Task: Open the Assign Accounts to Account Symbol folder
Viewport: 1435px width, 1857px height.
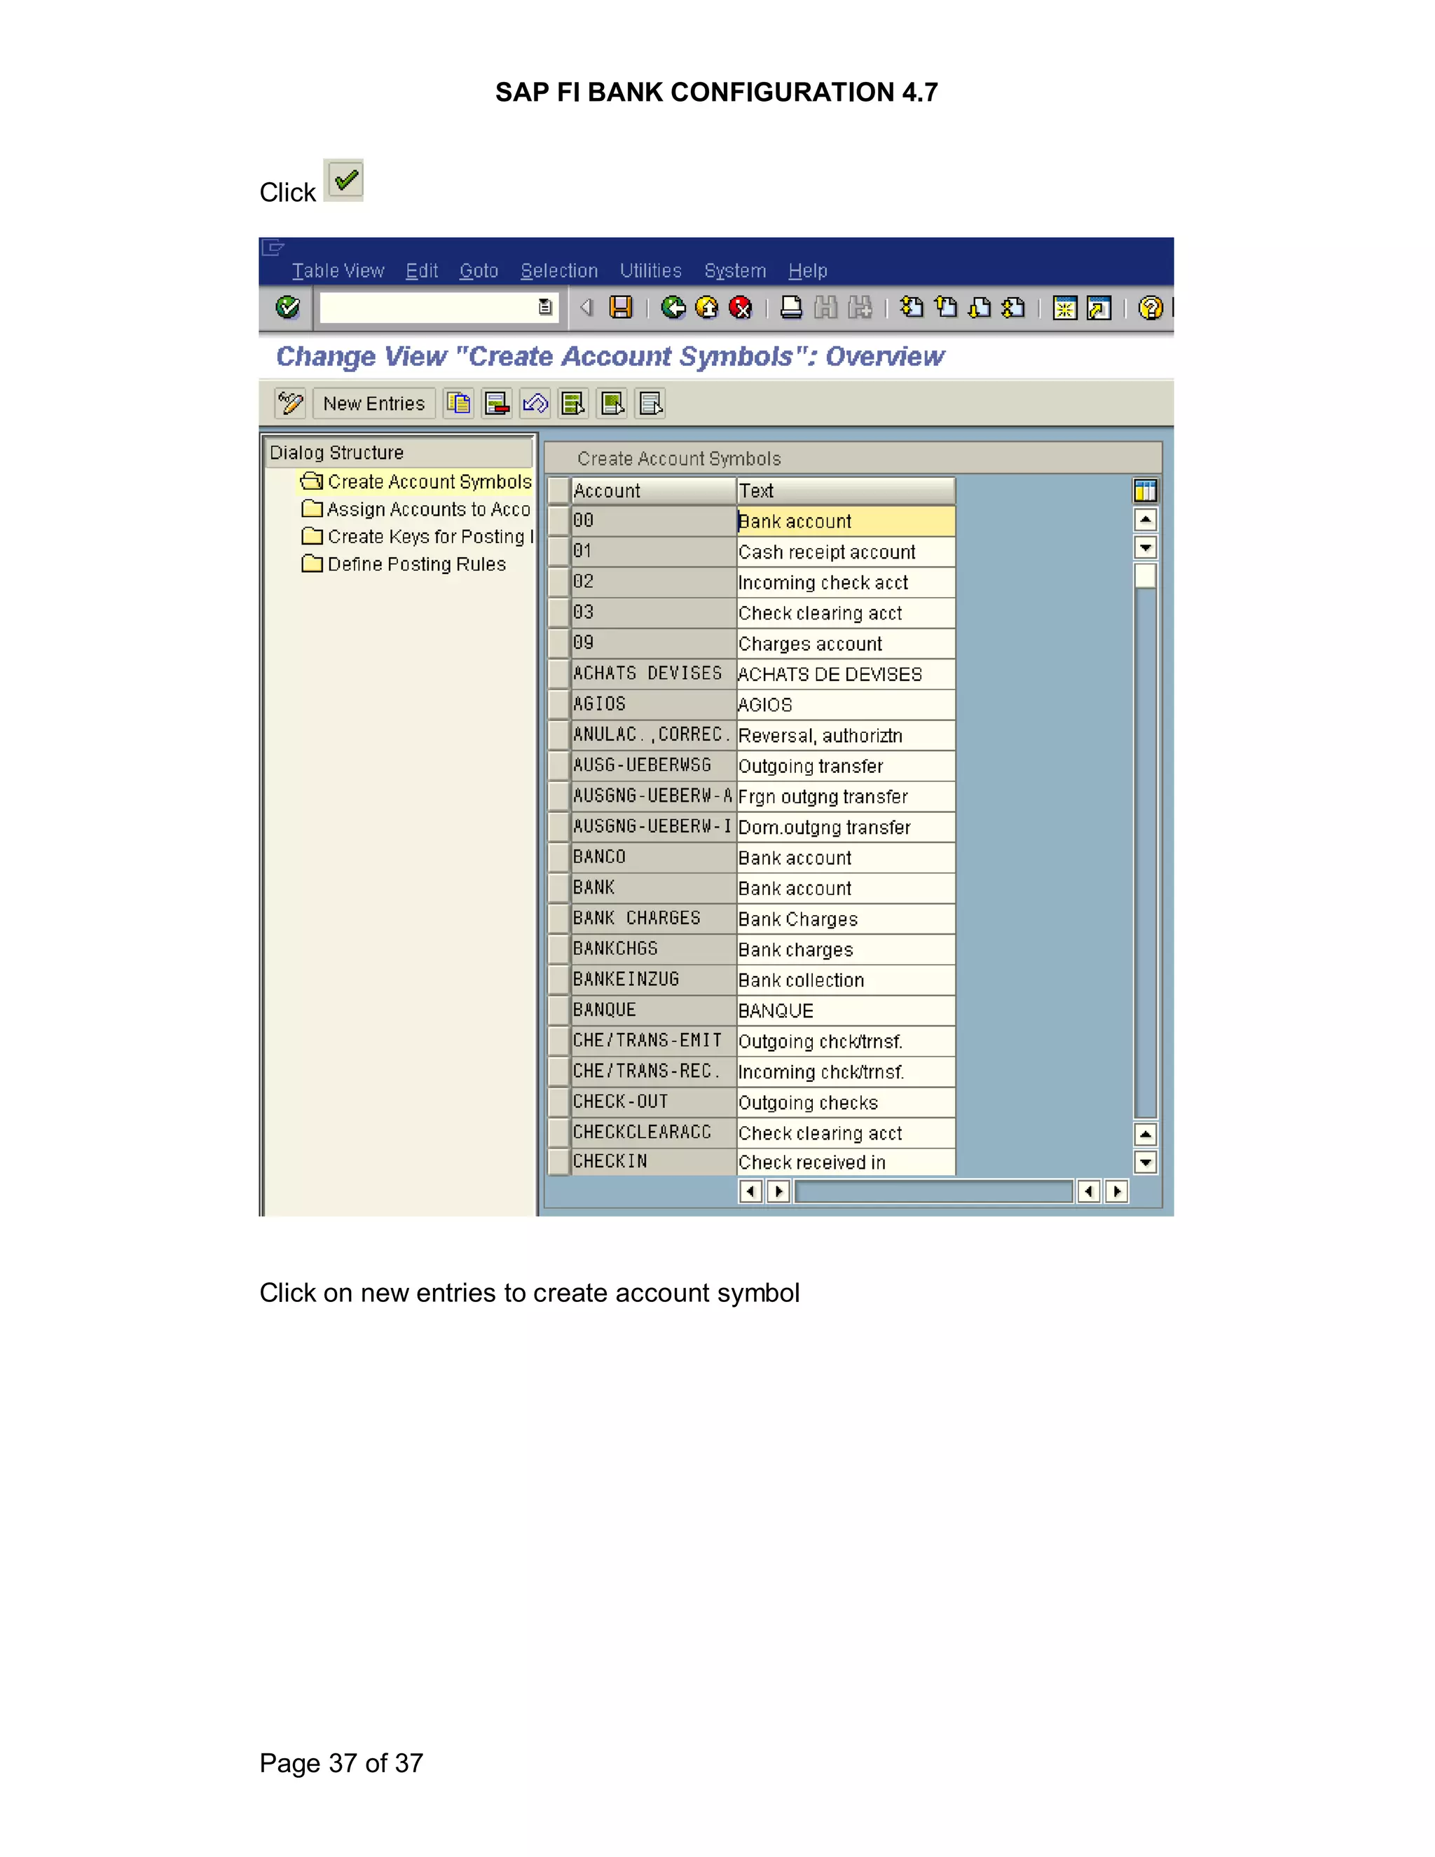Action: pos(417,509)
